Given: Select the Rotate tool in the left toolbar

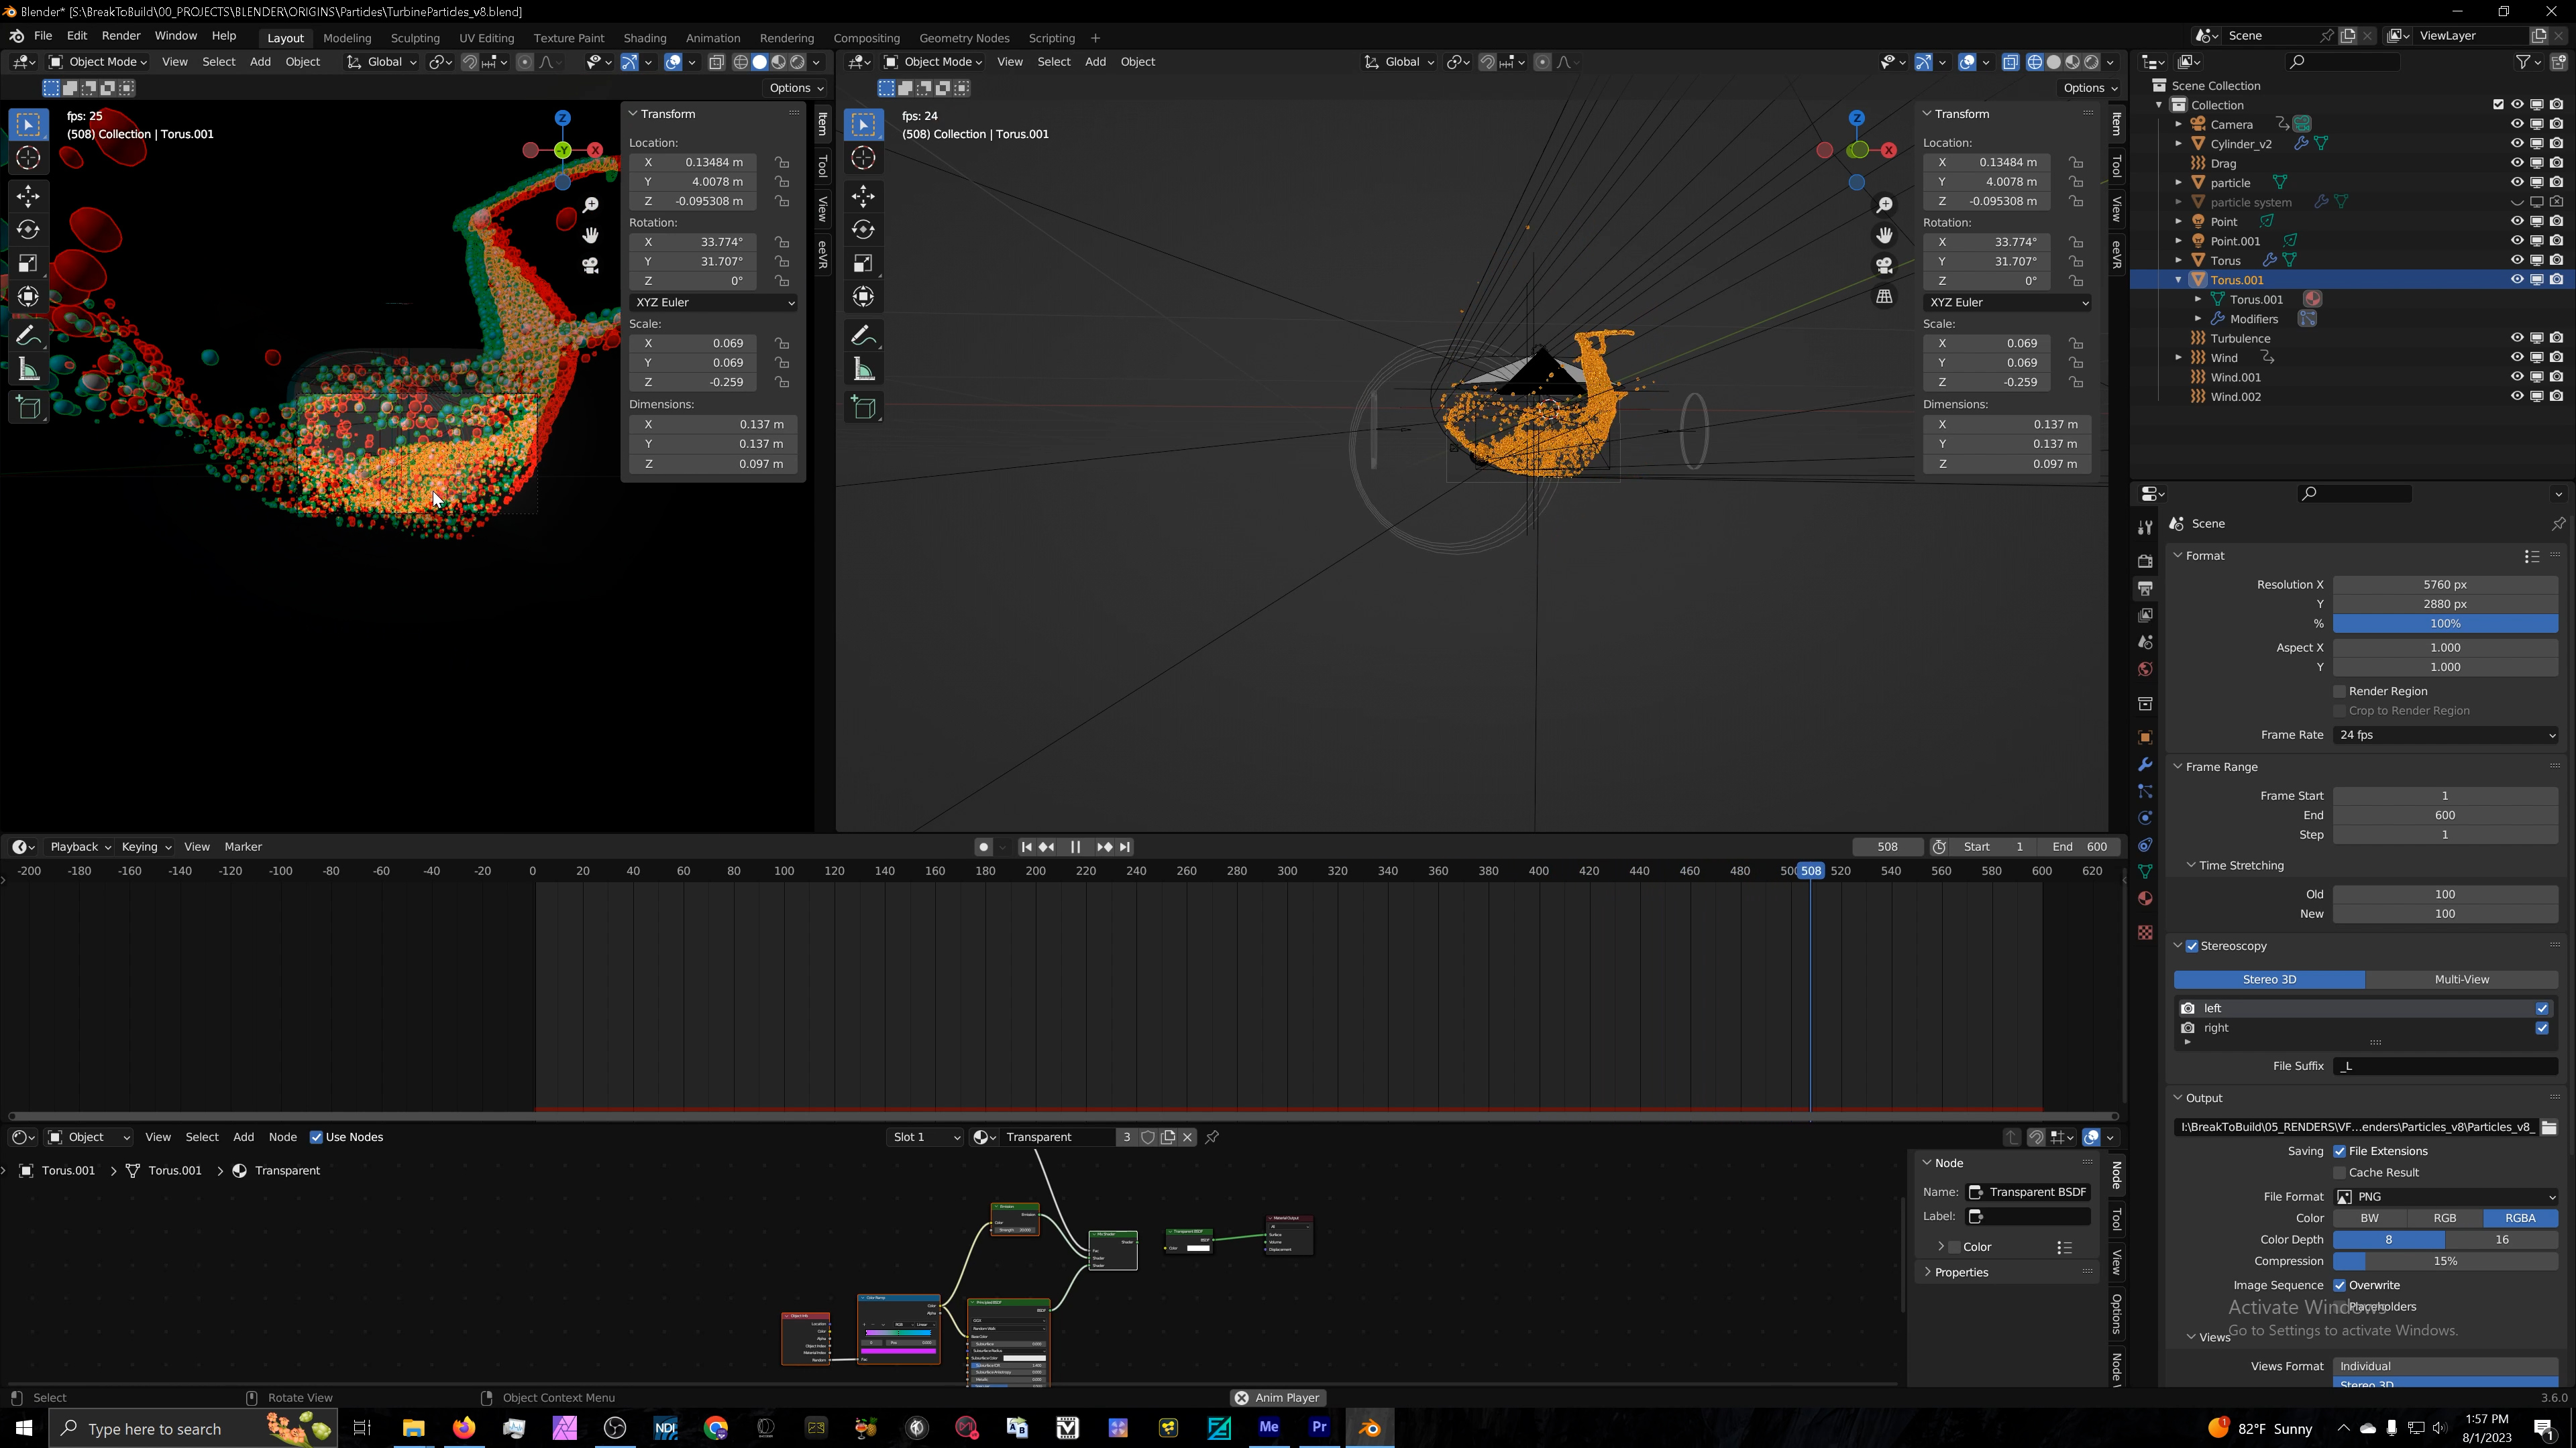Looking at the screenshot, I should tap(28, 229).
